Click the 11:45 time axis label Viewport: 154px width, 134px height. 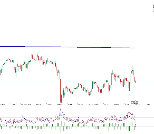(116, 105)
